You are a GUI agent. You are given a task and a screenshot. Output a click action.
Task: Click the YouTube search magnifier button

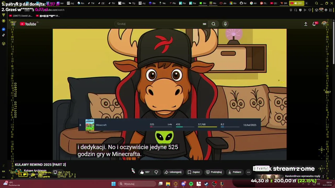click(214, 24)
